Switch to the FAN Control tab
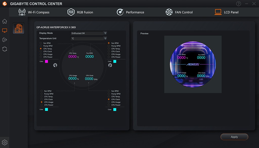The image size is (259, 148). (x=179, y=12)
